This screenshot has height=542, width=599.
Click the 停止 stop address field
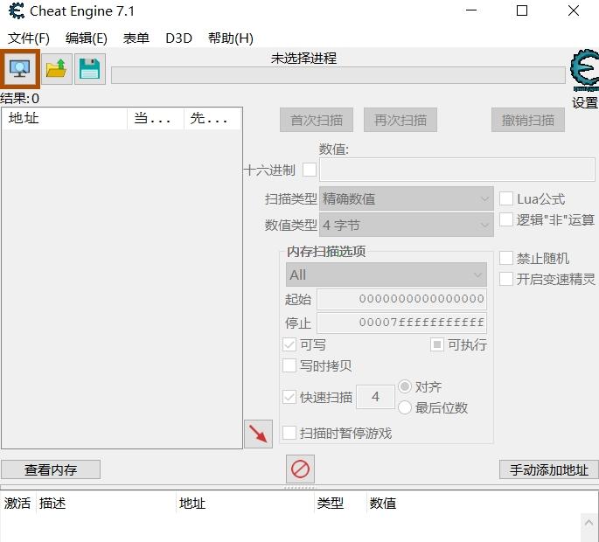coord(402,323)
